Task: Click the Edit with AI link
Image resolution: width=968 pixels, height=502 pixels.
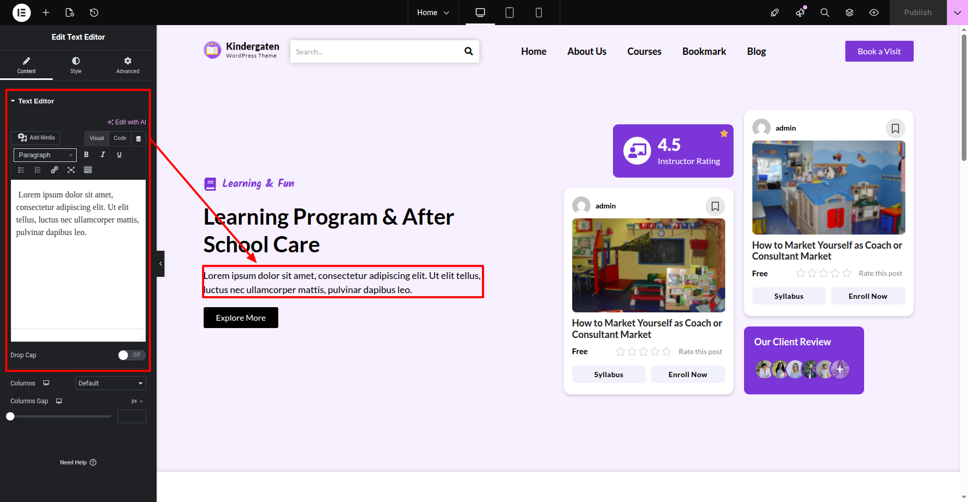Action: 127,122
